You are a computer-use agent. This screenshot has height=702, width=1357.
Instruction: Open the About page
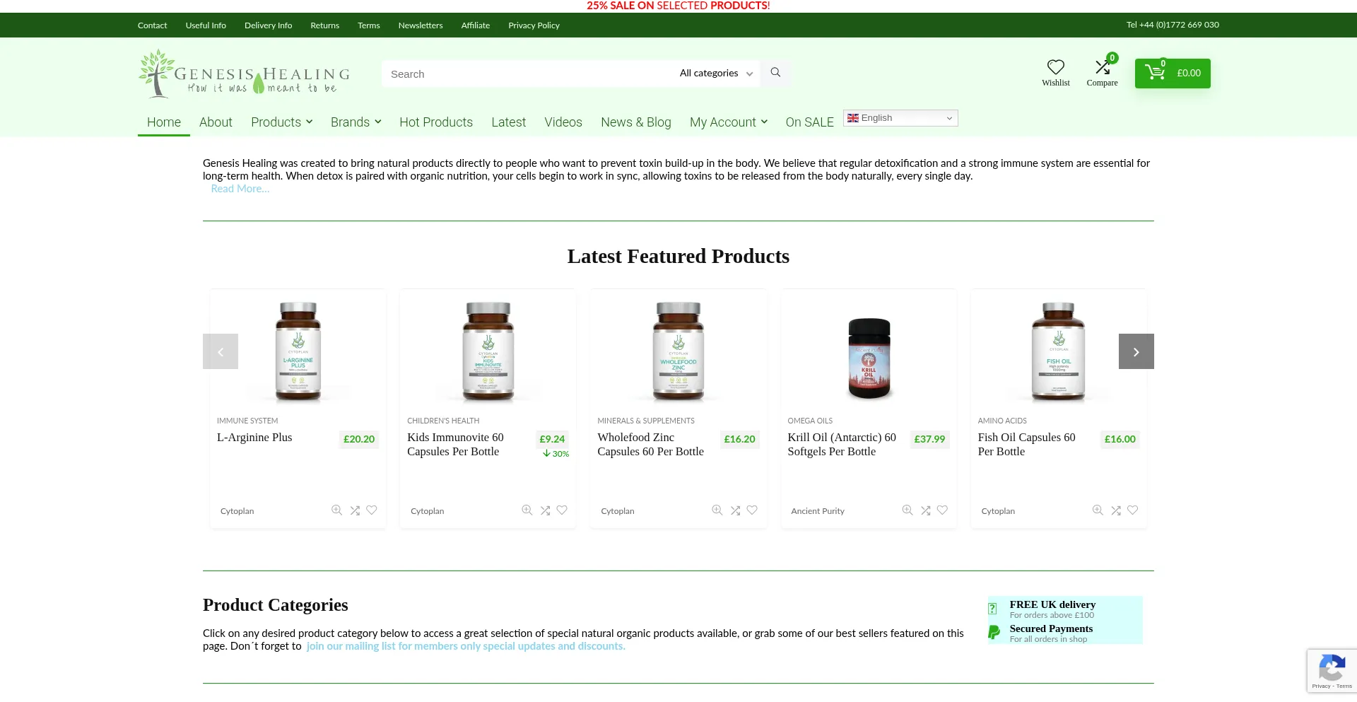216,122
